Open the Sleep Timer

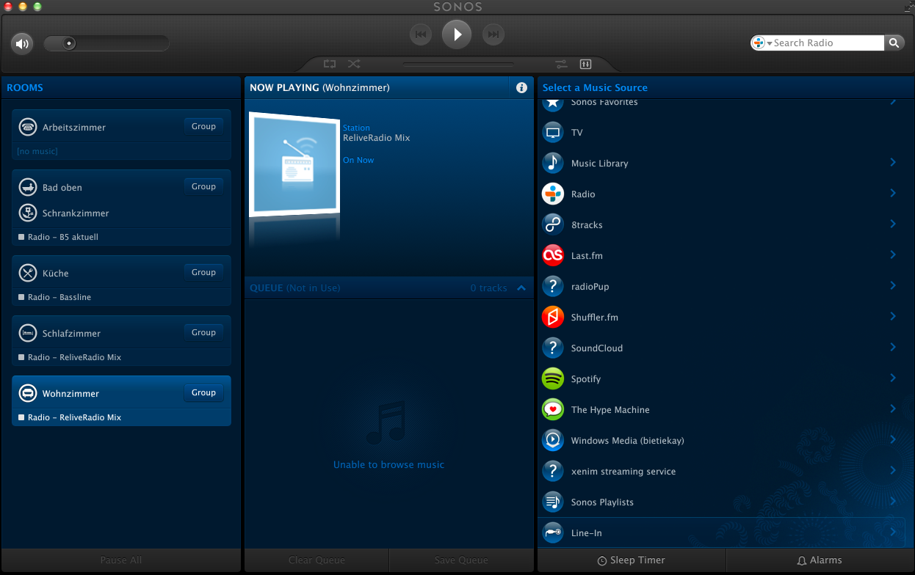tap(632, 560)
